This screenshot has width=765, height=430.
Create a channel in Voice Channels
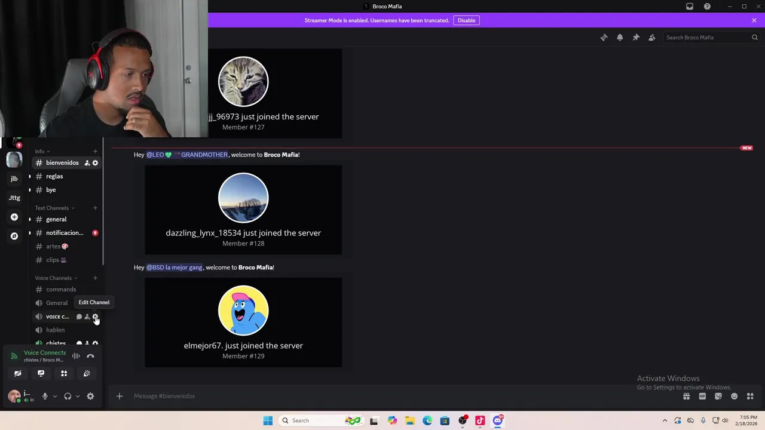click(95, 278)
